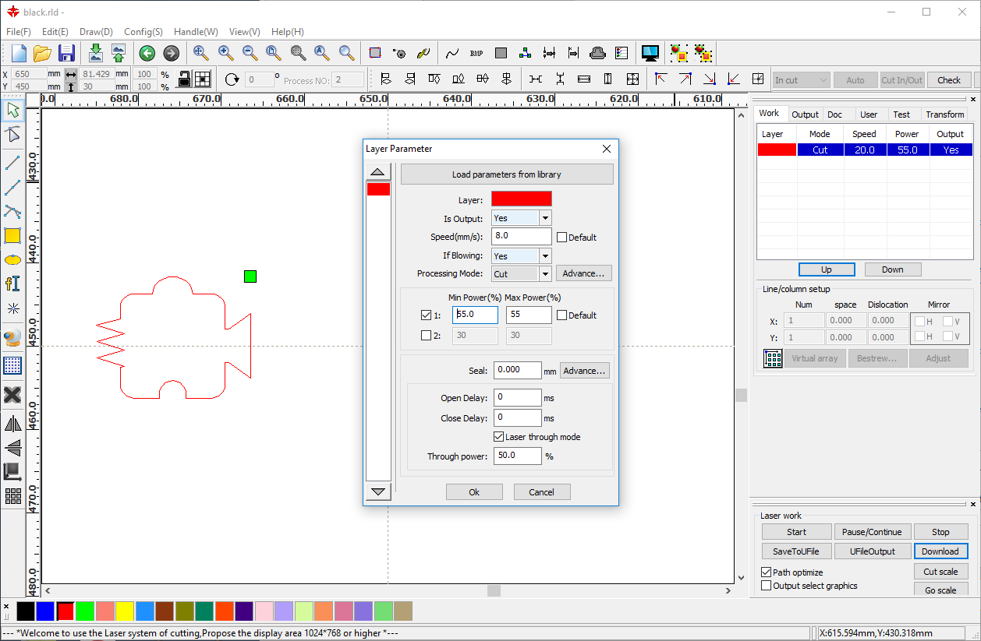Open the If Blowing dropdown
The height and width of the screenshot is (641, 981).
pyautogui.click(x=545, y=255)
